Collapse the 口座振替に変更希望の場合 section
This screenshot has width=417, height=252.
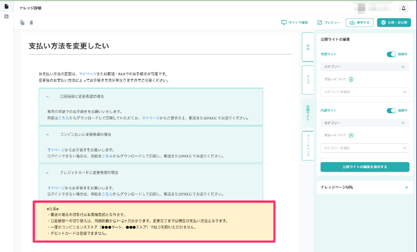(x=47, y=97)
